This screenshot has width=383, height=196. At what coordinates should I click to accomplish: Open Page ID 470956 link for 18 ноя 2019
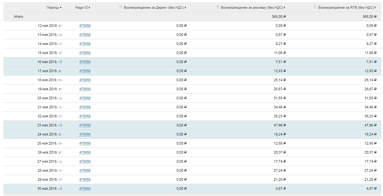85,80
